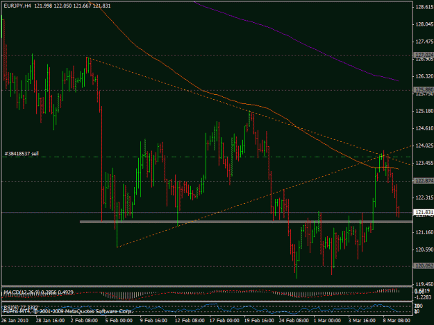Click the 125.880 horizontal level price tag
This screenshot has width=434, height=325.
[x=424, y=90]
